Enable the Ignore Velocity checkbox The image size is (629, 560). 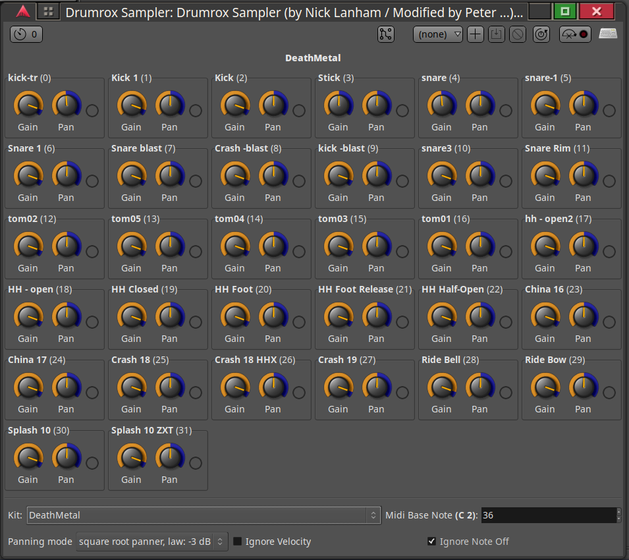238,542
